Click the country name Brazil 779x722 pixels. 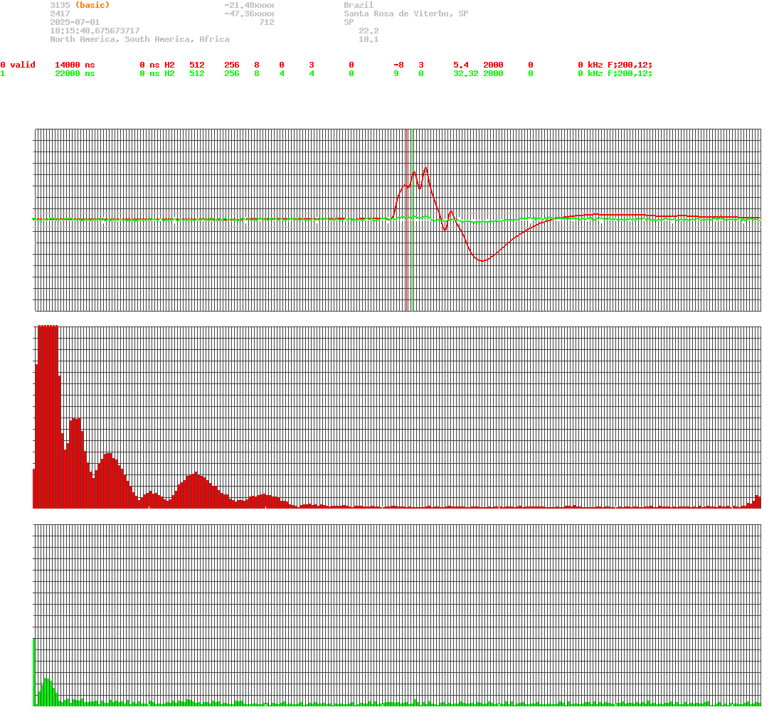click(359, 5)
